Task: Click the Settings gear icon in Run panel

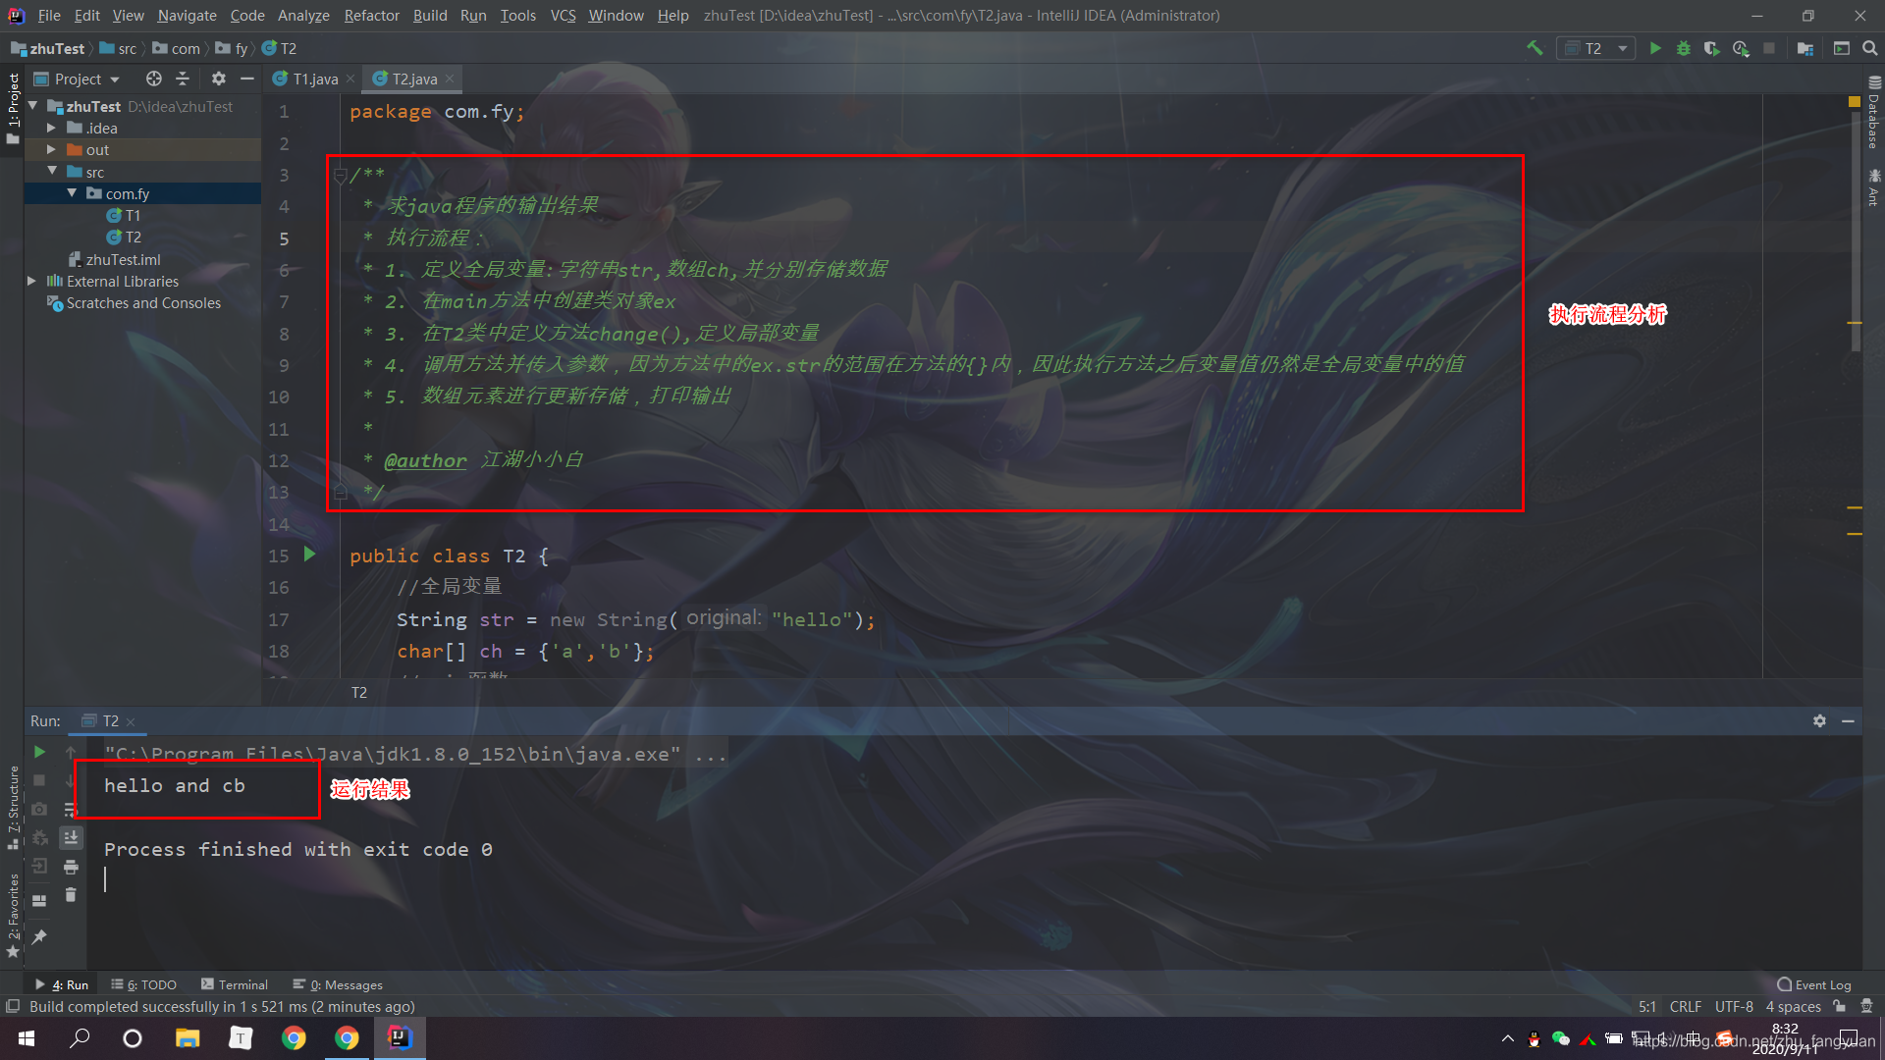Action: [1820, 719]
